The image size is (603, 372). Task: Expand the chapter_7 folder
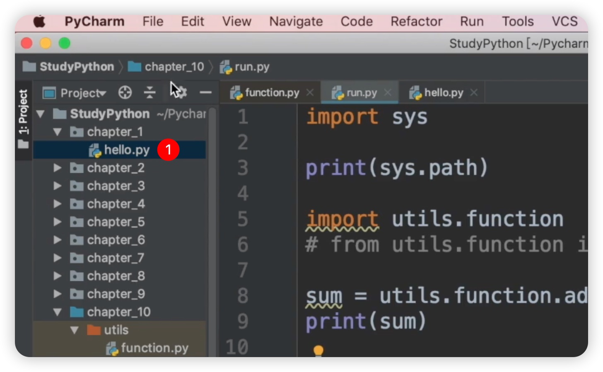57,258
